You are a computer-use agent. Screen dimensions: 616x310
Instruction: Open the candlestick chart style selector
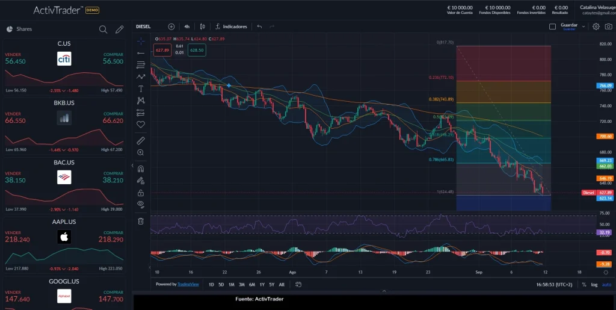[203, 26]
